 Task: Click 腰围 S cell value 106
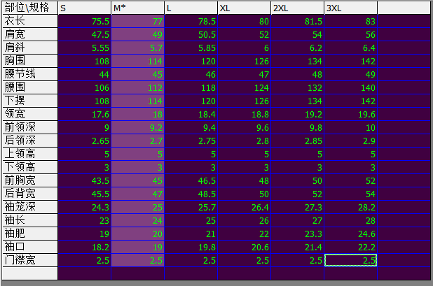click(x=85, y=87)
